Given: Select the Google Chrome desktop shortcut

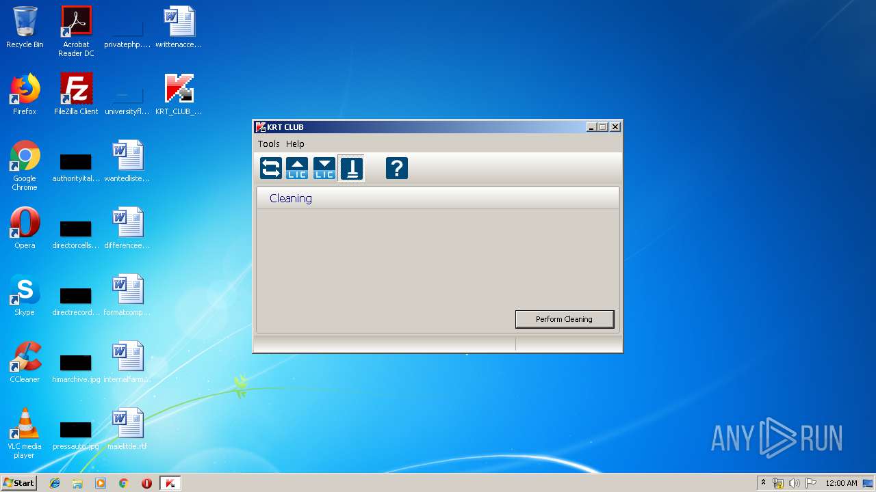Looking at the screenshot, I should click(25, 165).
